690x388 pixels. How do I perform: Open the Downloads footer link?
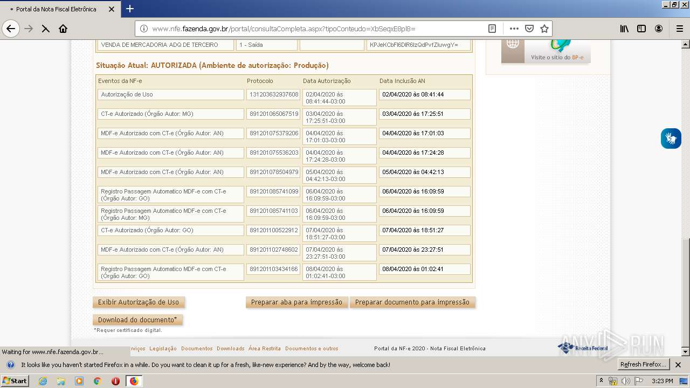coord(230,349)
